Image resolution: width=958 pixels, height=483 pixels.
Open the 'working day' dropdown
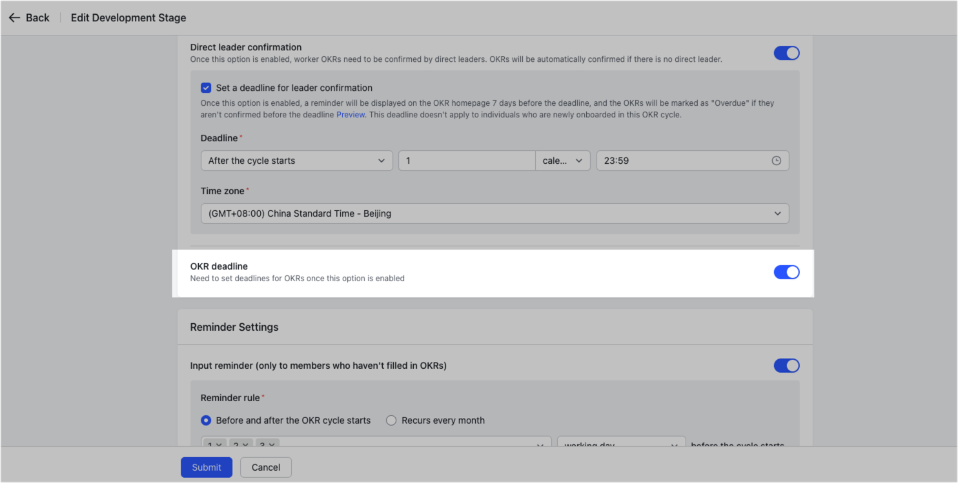click(x=621, y=444)
